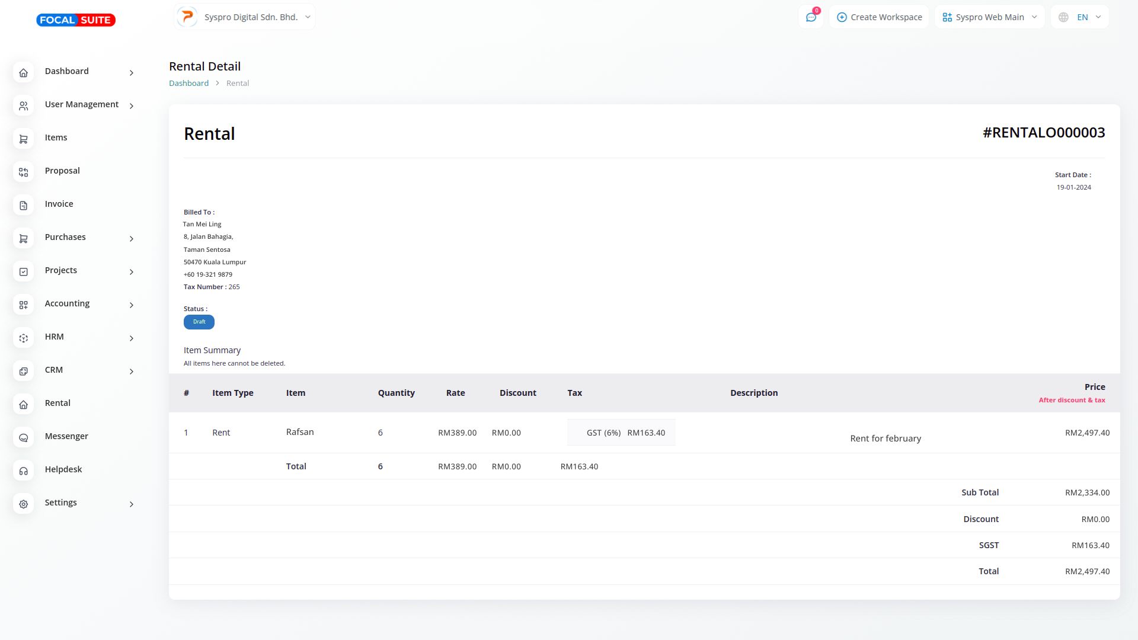The image size is (1138, 640).
Task: Click the Settings gear icon
Action: click(23, 504)
